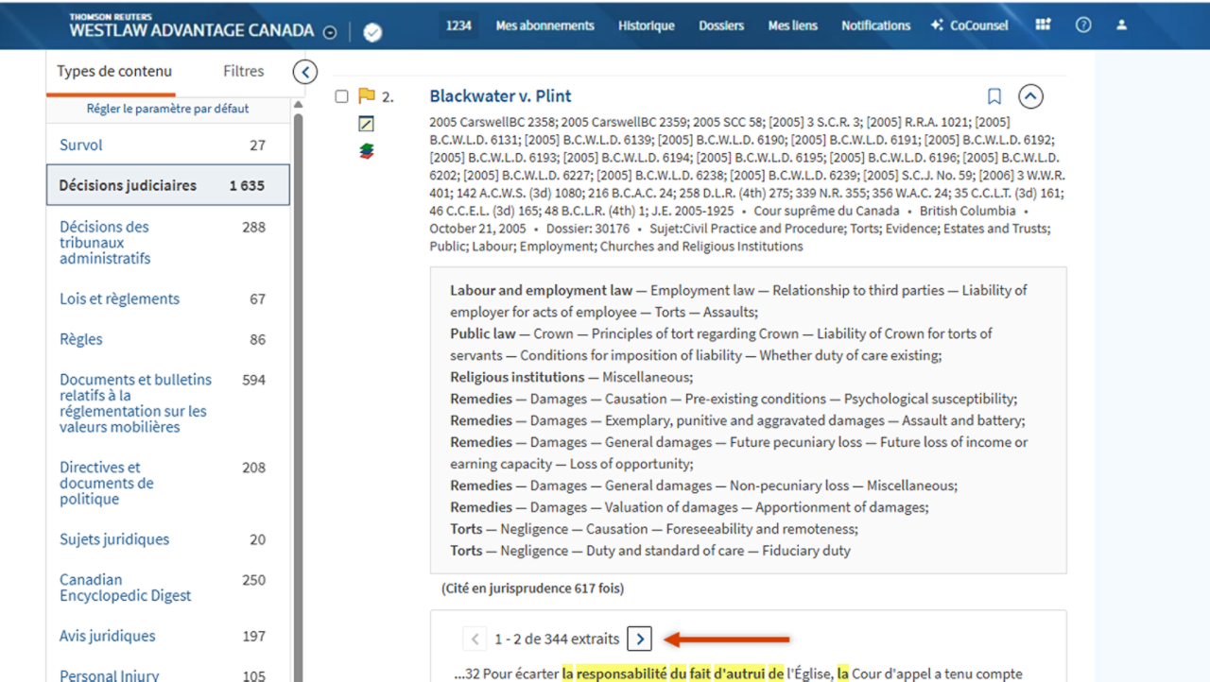Open the apps grid icon in header
The width and height of the screenshot is (1210, 682).
click(x=1043, y=26)
